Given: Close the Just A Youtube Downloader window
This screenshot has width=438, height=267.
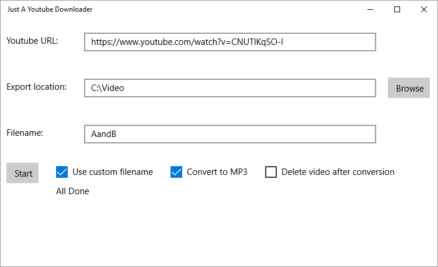Looking at the screenshot, I should pos(424,9).
